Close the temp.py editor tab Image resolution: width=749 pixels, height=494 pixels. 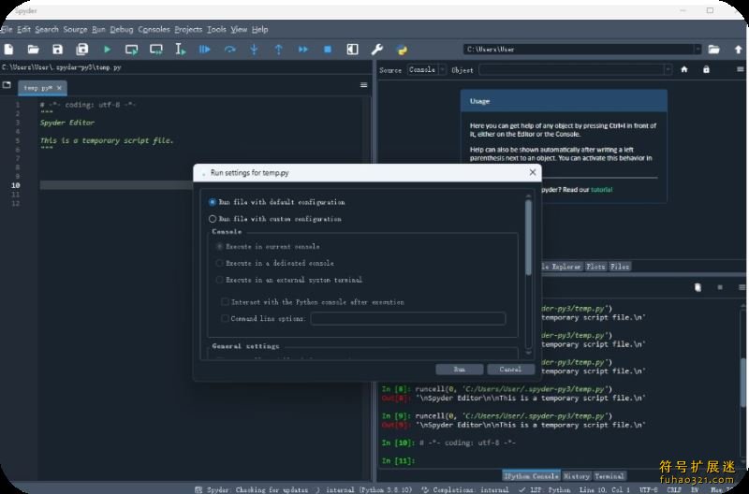59,88
